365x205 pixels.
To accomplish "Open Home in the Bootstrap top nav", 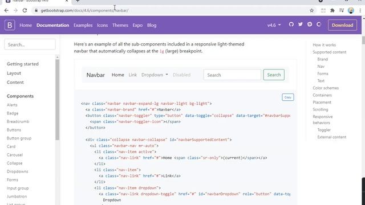I will coord(26,25).
